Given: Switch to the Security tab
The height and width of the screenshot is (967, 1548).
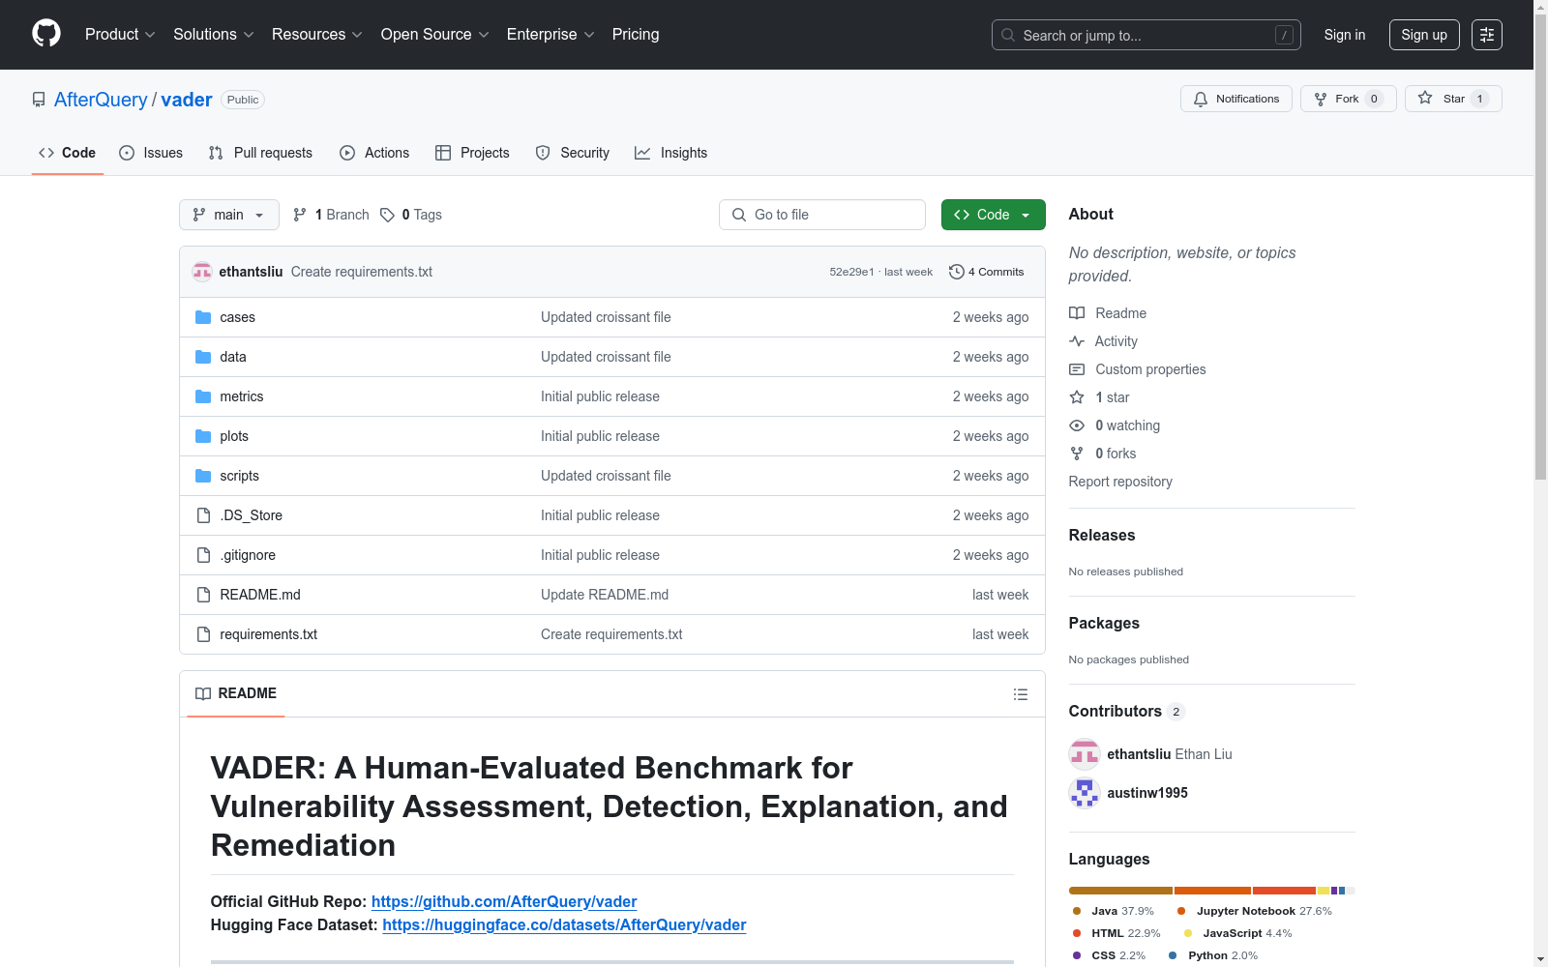Looking at the screenshot, I should [x=573, y=153].
